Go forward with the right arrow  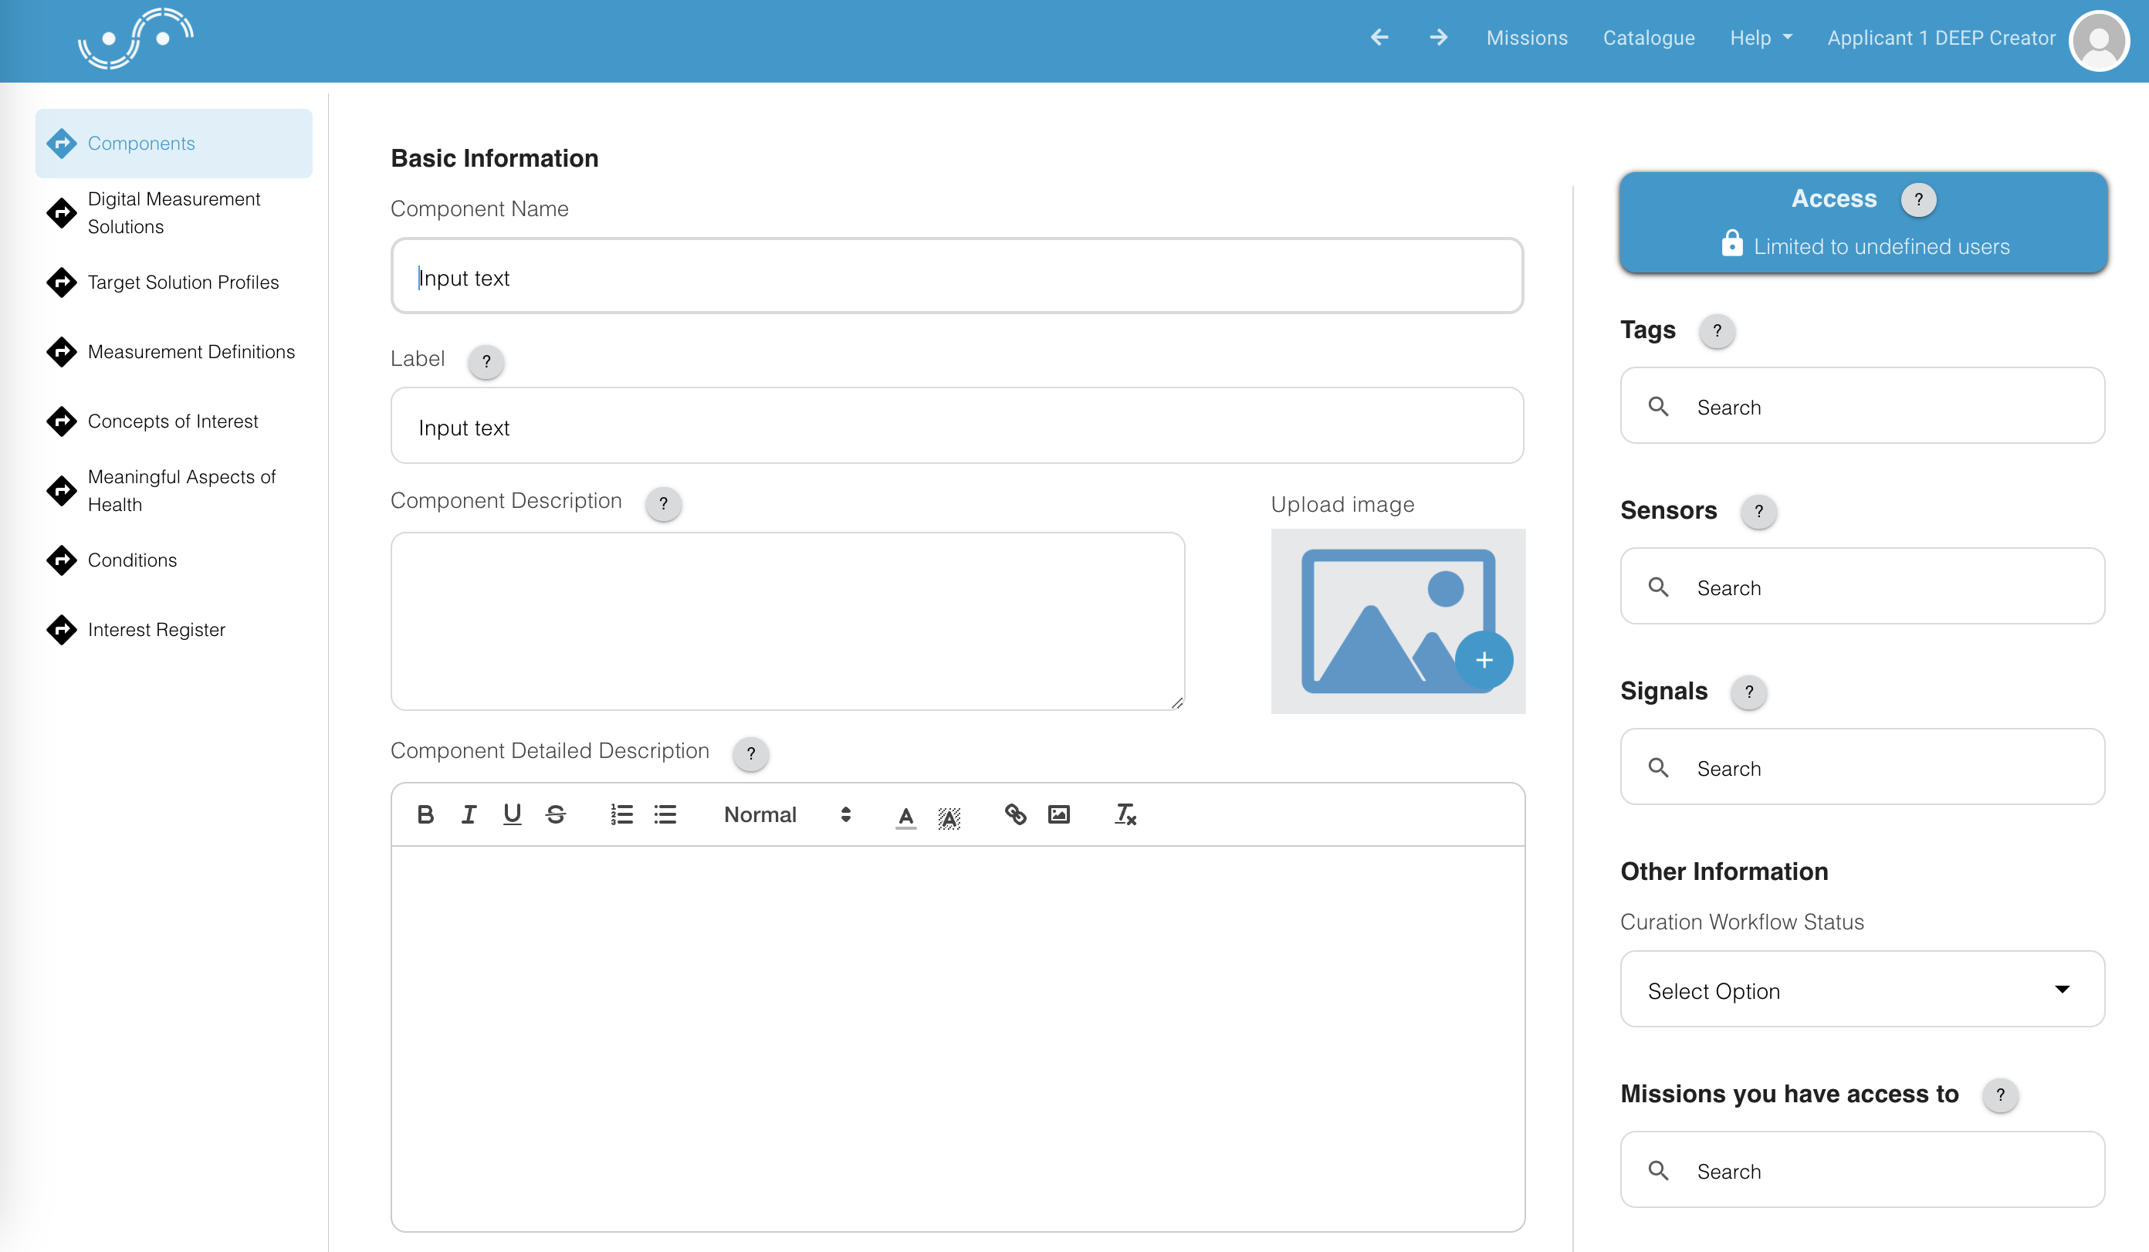click(x=1439, y=38)
